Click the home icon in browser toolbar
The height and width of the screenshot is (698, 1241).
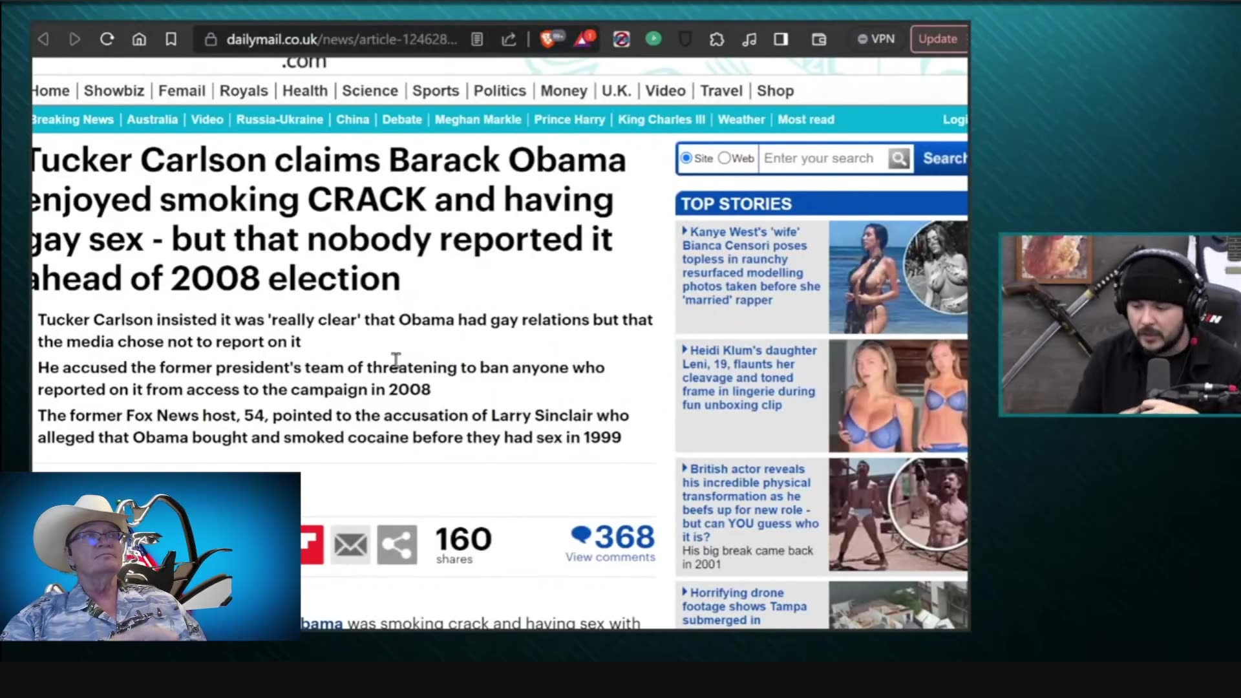coord(139,39)
